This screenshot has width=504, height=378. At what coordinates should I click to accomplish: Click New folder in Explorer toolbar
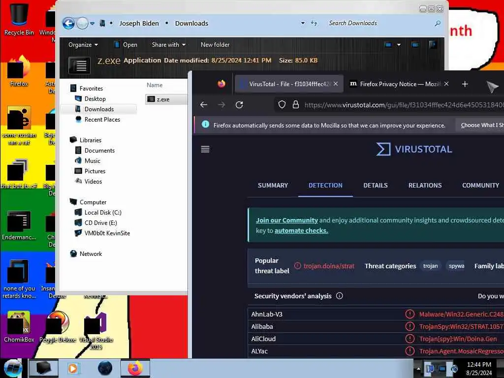coord(215,45)
